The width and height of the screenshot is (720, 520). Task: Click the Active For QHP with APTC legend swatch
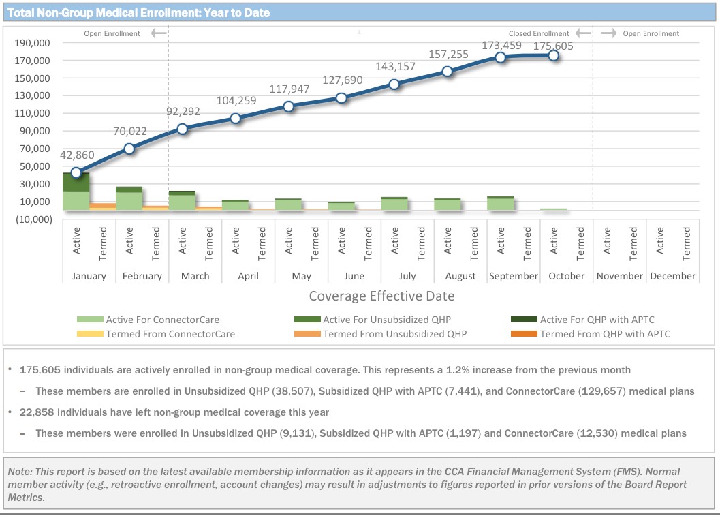(x=525, y=319)
